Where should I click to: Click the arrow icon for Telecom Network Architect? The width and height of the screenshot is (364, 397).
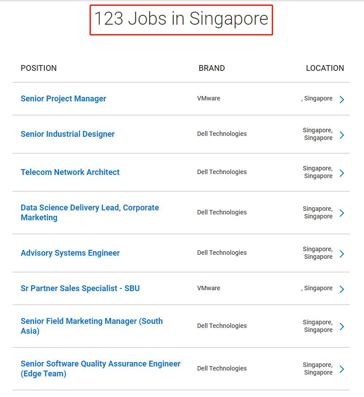342,173
